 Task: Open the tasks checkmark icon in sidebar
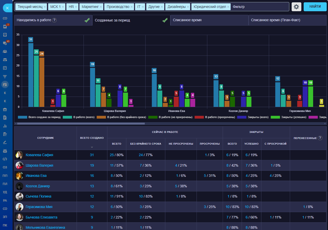click(5, 35)
